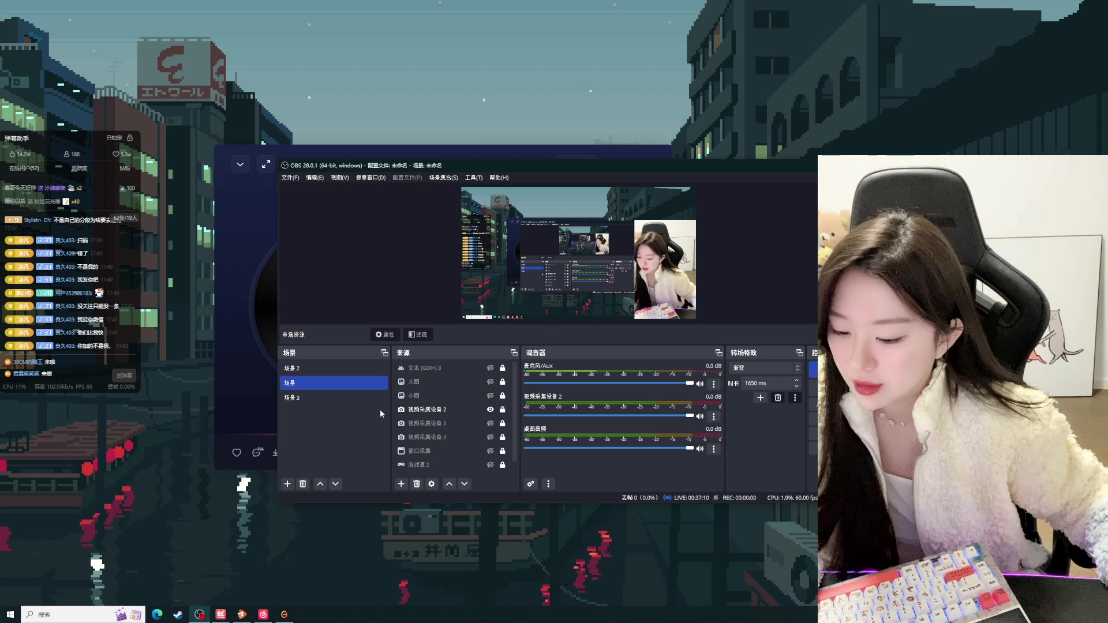
Task: Add a new scene with the plus button
Action: pos(287,484)
